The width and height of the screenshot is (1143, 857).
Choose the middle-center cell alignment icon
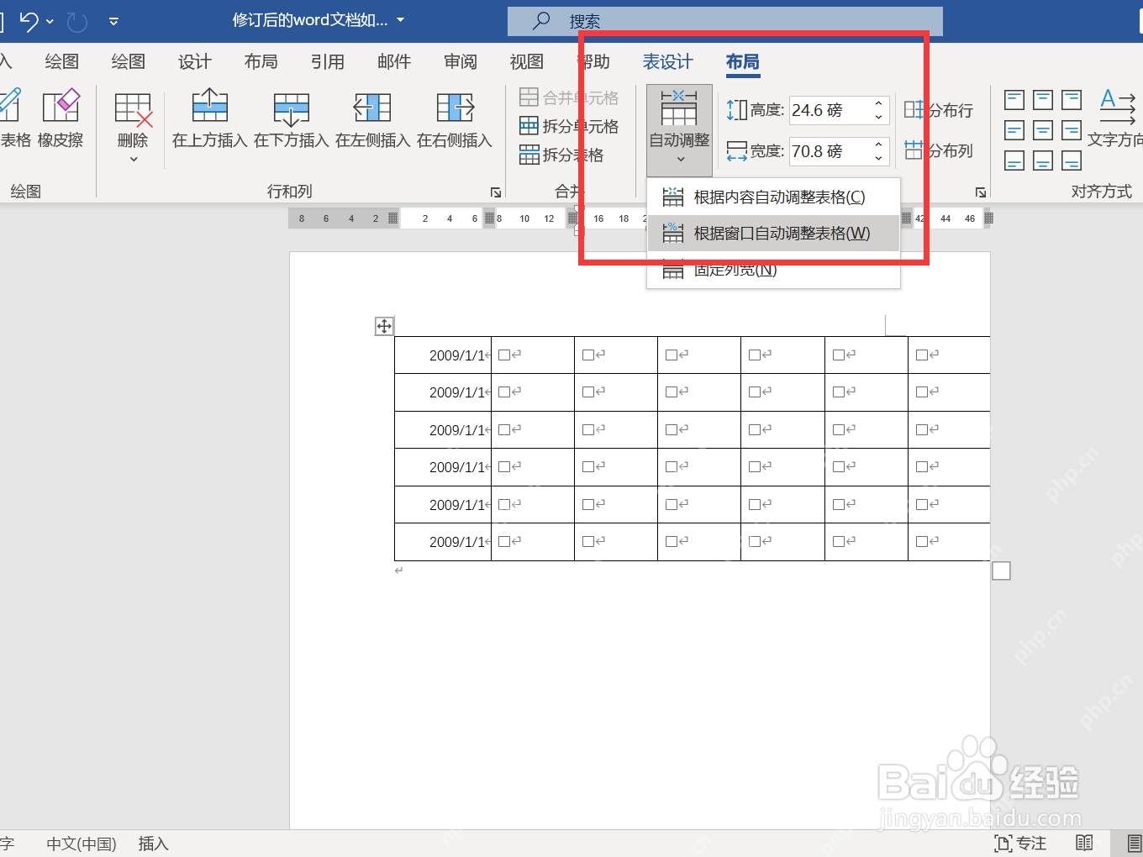coord(1043,130)
